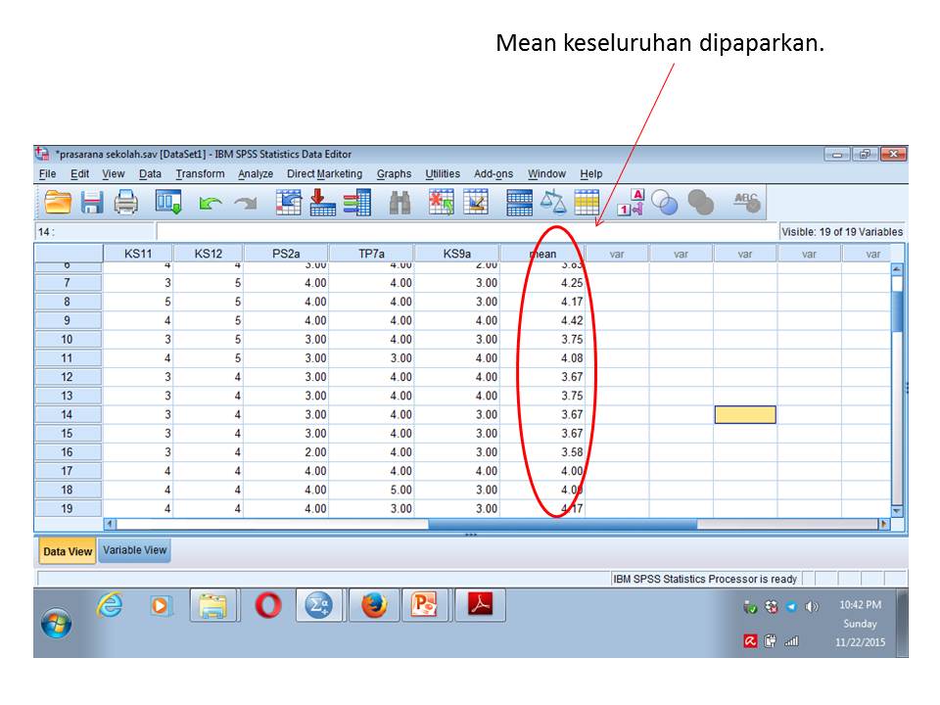Click mean value 4.42 in row 9
940x705 pixels.
(572, 321)
